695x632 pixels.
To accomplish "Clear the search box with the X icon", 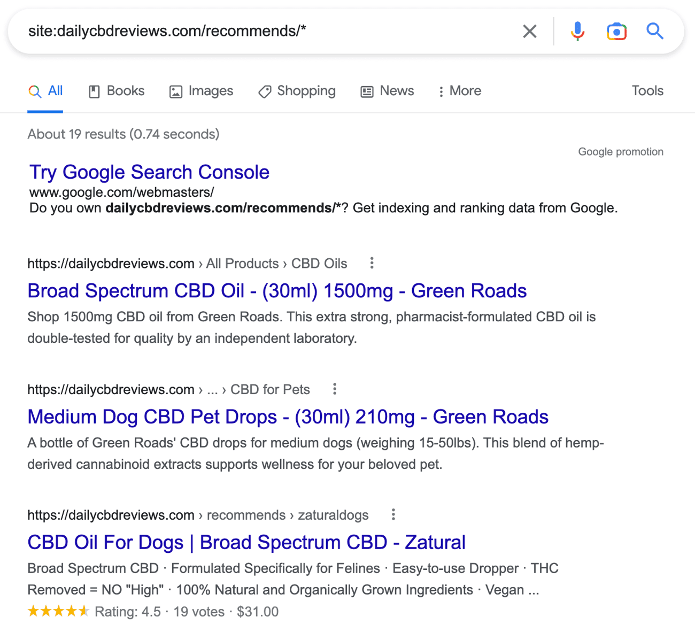I will point(529,32).
